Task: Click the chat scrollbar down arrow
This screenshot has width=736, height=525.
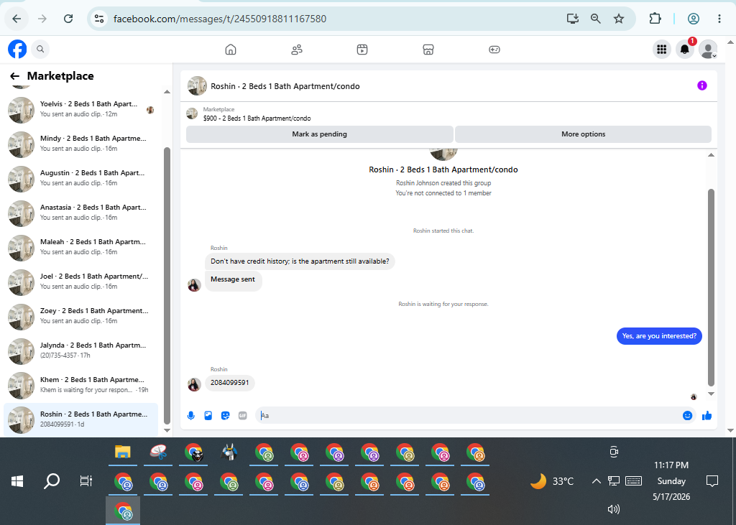Action: point(711,394)
